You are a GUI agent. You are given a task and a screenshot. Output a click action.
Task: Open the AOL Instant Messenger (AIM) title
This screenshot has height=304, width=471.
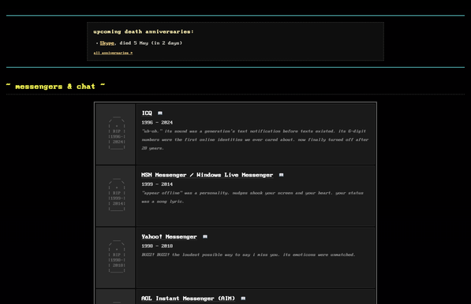188,298
